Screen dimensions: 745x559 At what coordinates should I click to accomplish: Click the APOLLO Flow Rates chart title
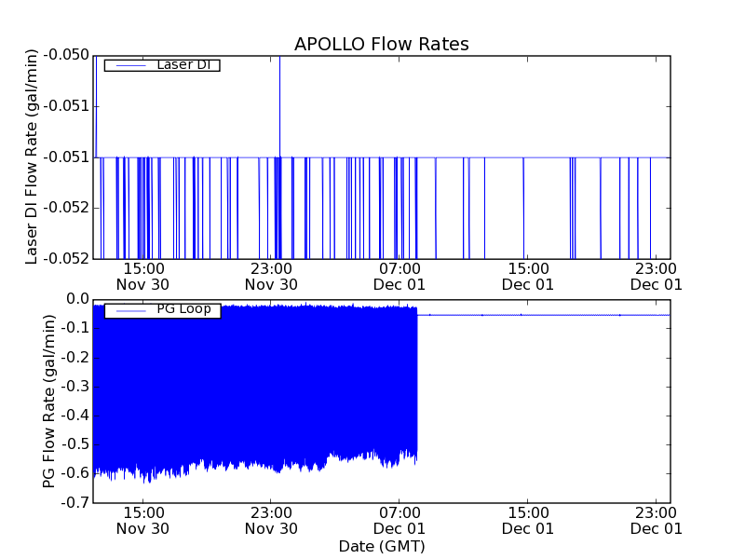pos(381,44)
